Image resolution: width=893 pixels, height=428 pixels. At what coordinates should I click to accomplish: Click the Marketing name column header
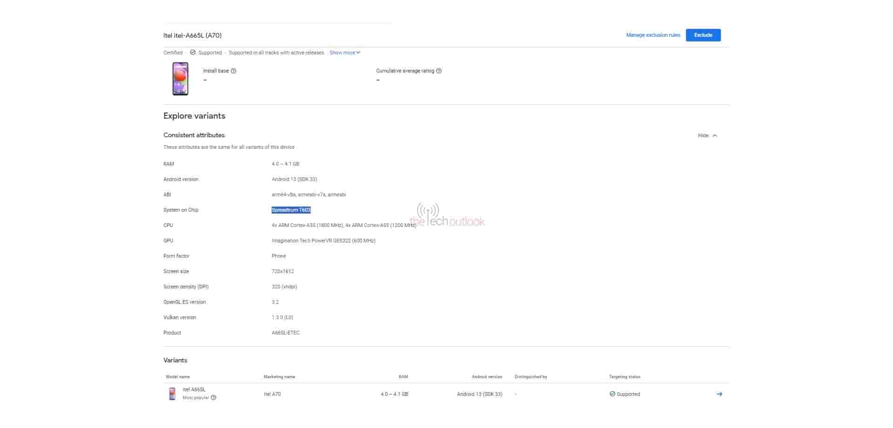[279, 377]
